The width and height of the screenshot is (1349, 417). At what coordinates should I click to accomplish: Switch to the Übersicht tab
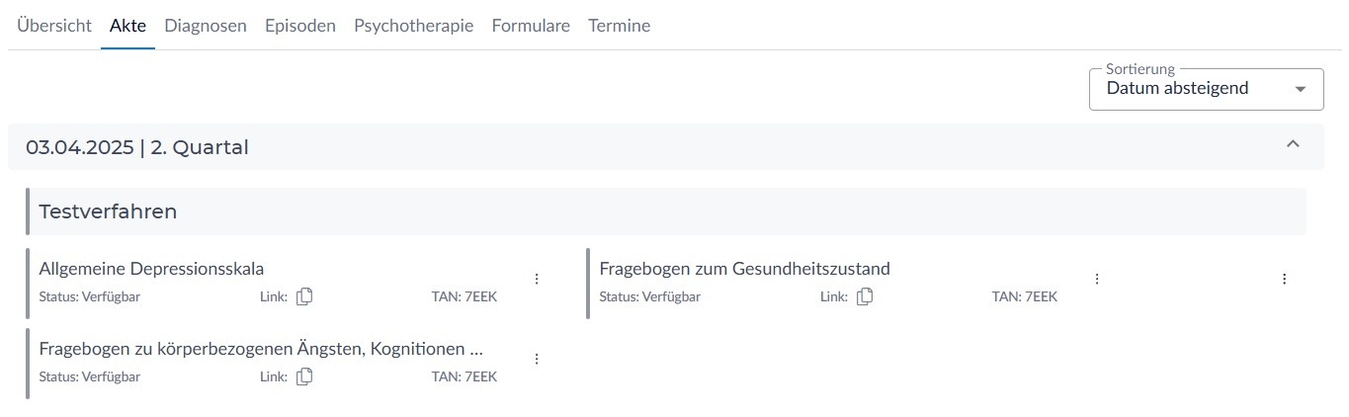tap(54, 26)
